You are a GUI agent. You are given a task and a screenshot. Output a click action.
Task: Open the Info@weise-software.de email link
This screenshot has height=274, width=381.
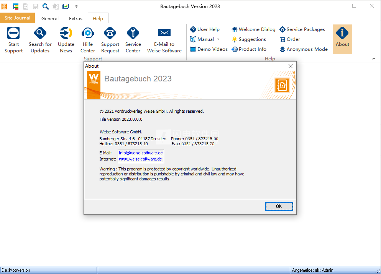141,153
